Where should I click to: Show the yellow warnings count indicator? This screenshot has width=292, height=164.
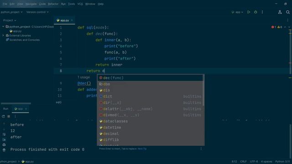[280, 27]
